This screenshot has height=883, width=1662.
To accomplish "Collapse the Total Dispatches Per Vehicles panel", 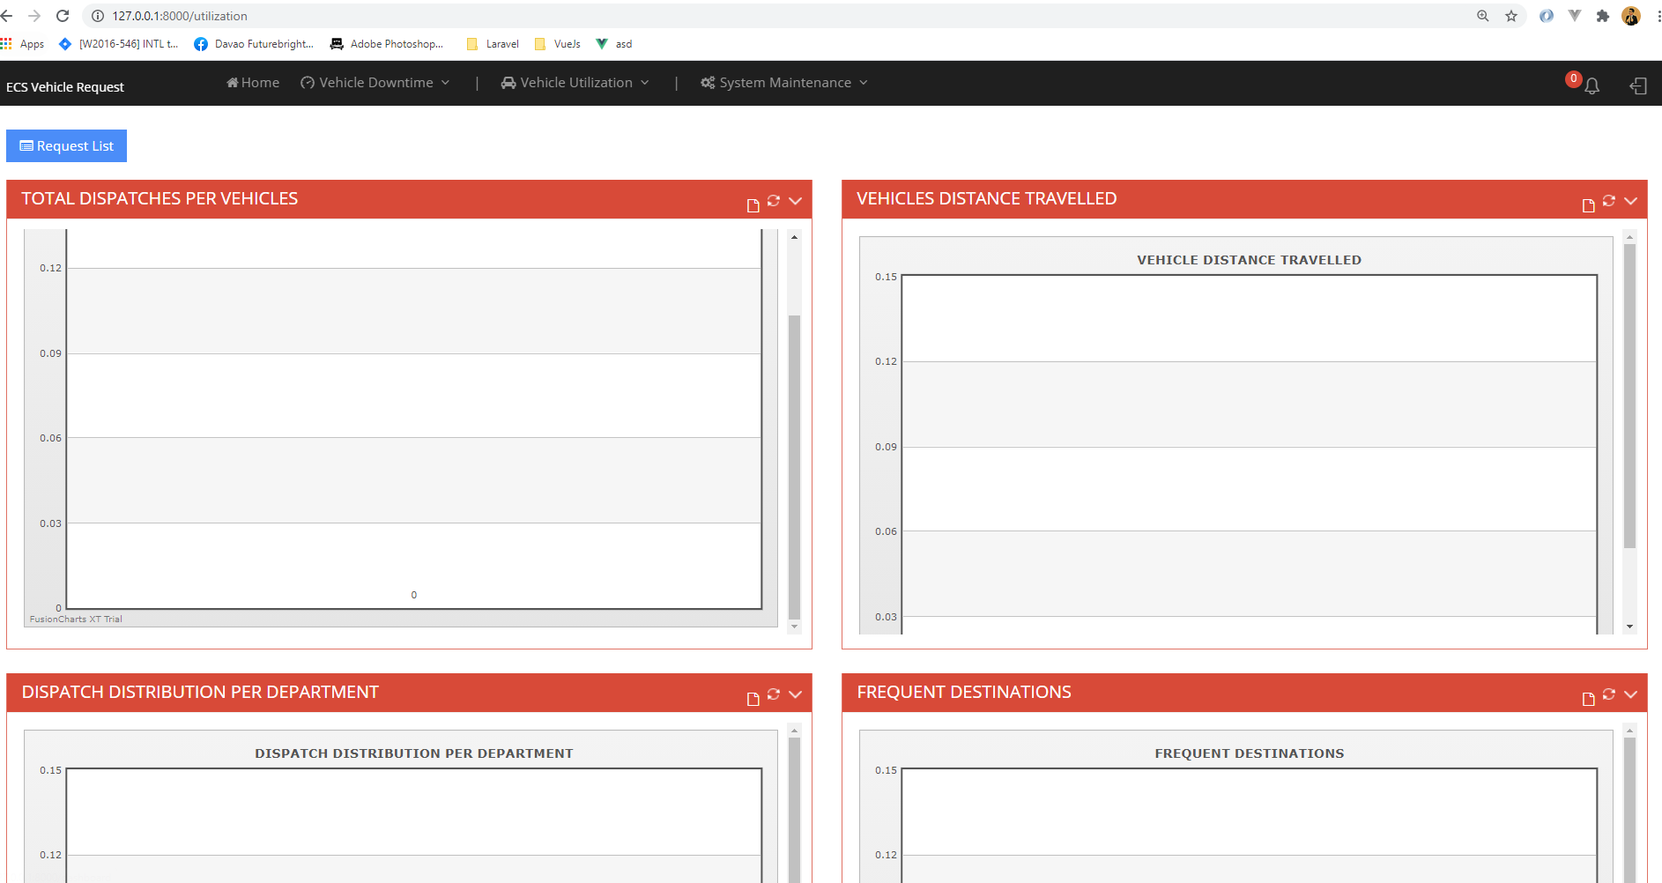I will coord(796,201).
